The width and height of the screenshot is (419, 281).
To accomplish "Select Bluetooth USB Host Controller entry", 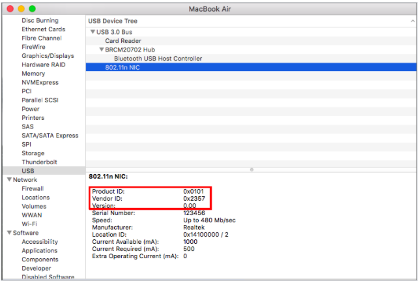I will click(158, 59).
